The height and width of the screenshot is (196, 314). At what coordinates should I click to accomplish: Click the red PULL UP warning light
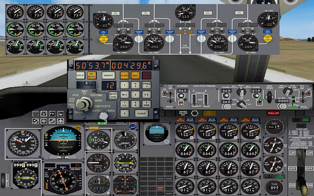pos(273,113)
